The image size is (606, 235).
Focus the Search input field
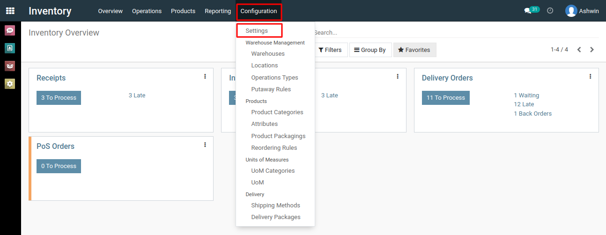coord(456,33)
